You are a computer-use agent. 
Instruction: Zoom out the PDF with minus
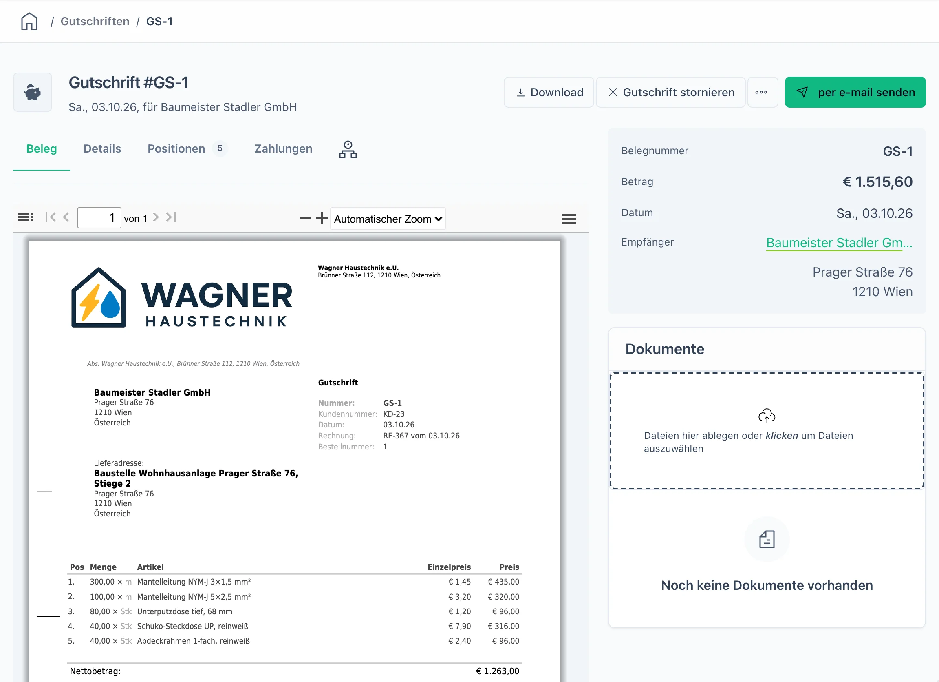[305, 218]
